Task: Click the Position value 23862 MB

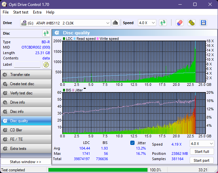Action: tap(180, 154)
